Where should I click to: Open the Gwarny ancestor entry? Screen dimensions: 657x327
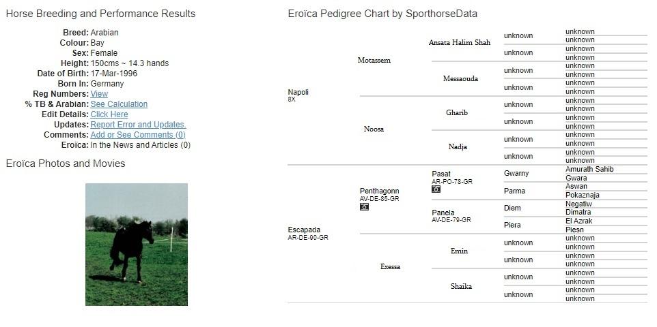pos(516,174)
